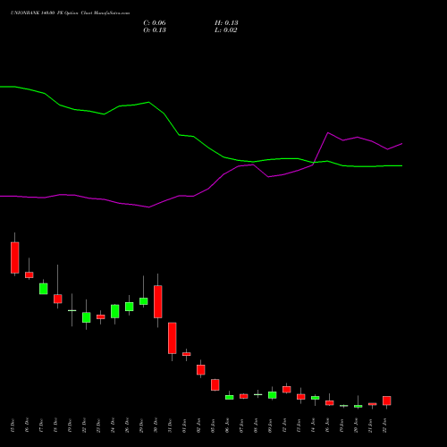Screen dimensions: 447x447
Task: Select the 22 Jan date label
Action: tap(384, 426)
